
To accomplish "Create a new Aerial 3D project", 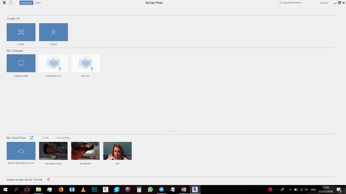I will coord(21,32).
